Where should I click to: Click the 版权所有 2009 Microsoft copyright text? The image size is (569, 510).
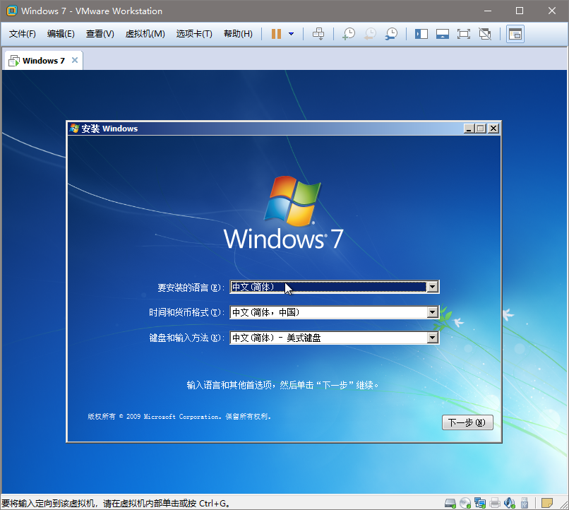179,416
